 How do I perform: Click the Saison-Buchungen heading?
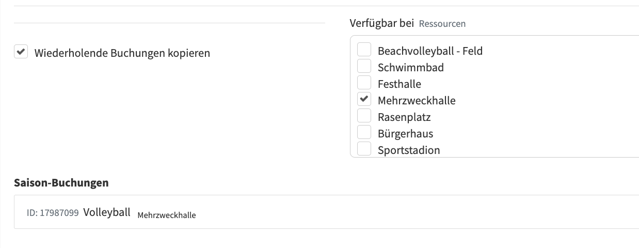point(61,182)
